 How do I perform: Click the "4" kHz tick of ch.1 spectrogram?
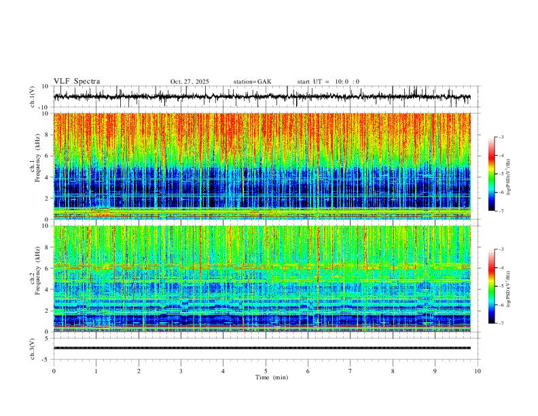pos(48,177)
